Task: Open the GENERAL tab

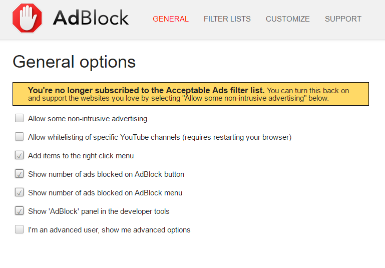Action: 171,19
